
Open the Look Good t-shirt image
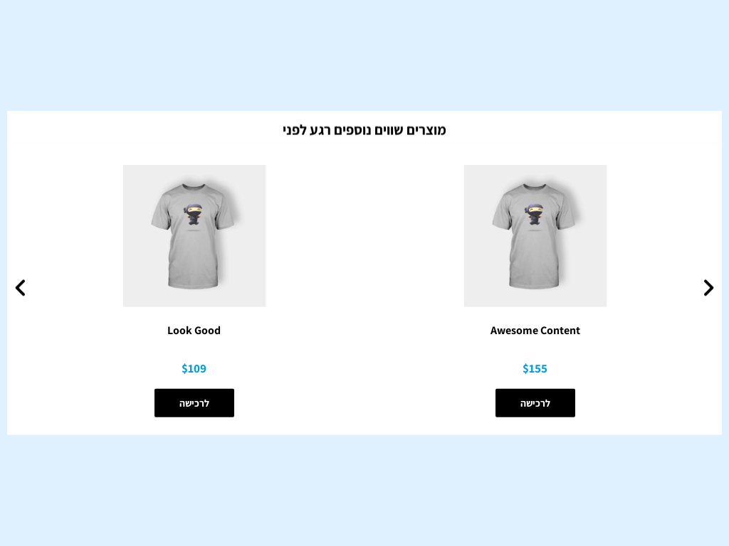coord(194,236)
